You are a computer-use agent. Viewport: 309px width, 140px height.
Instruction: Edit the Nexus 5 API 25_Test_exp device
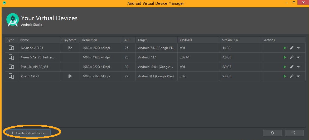(292, 57)
